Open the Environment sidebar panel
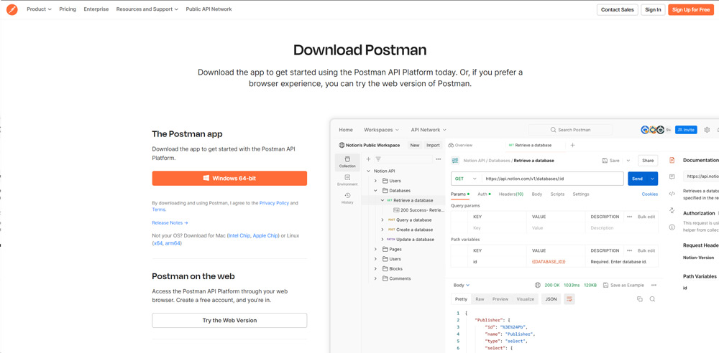 click(347, 180)
